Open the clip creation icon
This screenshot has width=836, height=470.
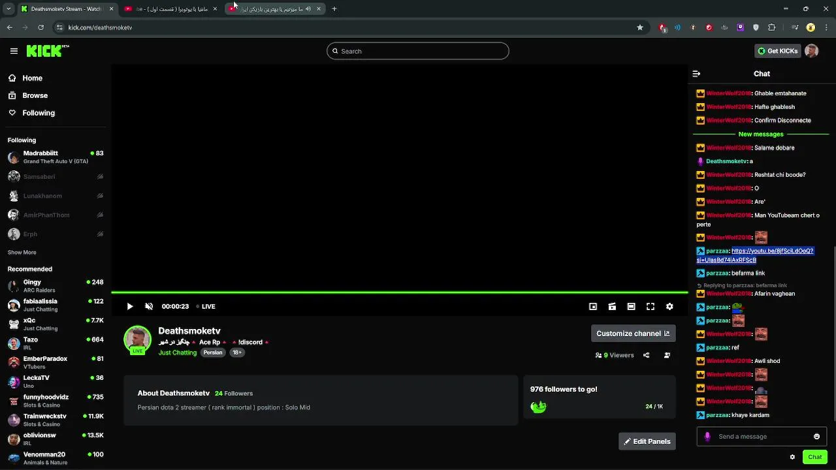point(612,306)
